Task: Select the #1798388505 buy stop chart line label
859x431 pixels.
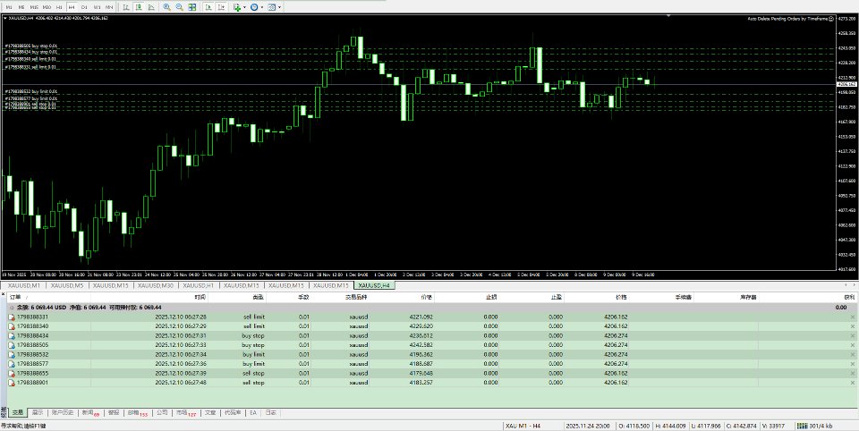Action: pos(31,46)
